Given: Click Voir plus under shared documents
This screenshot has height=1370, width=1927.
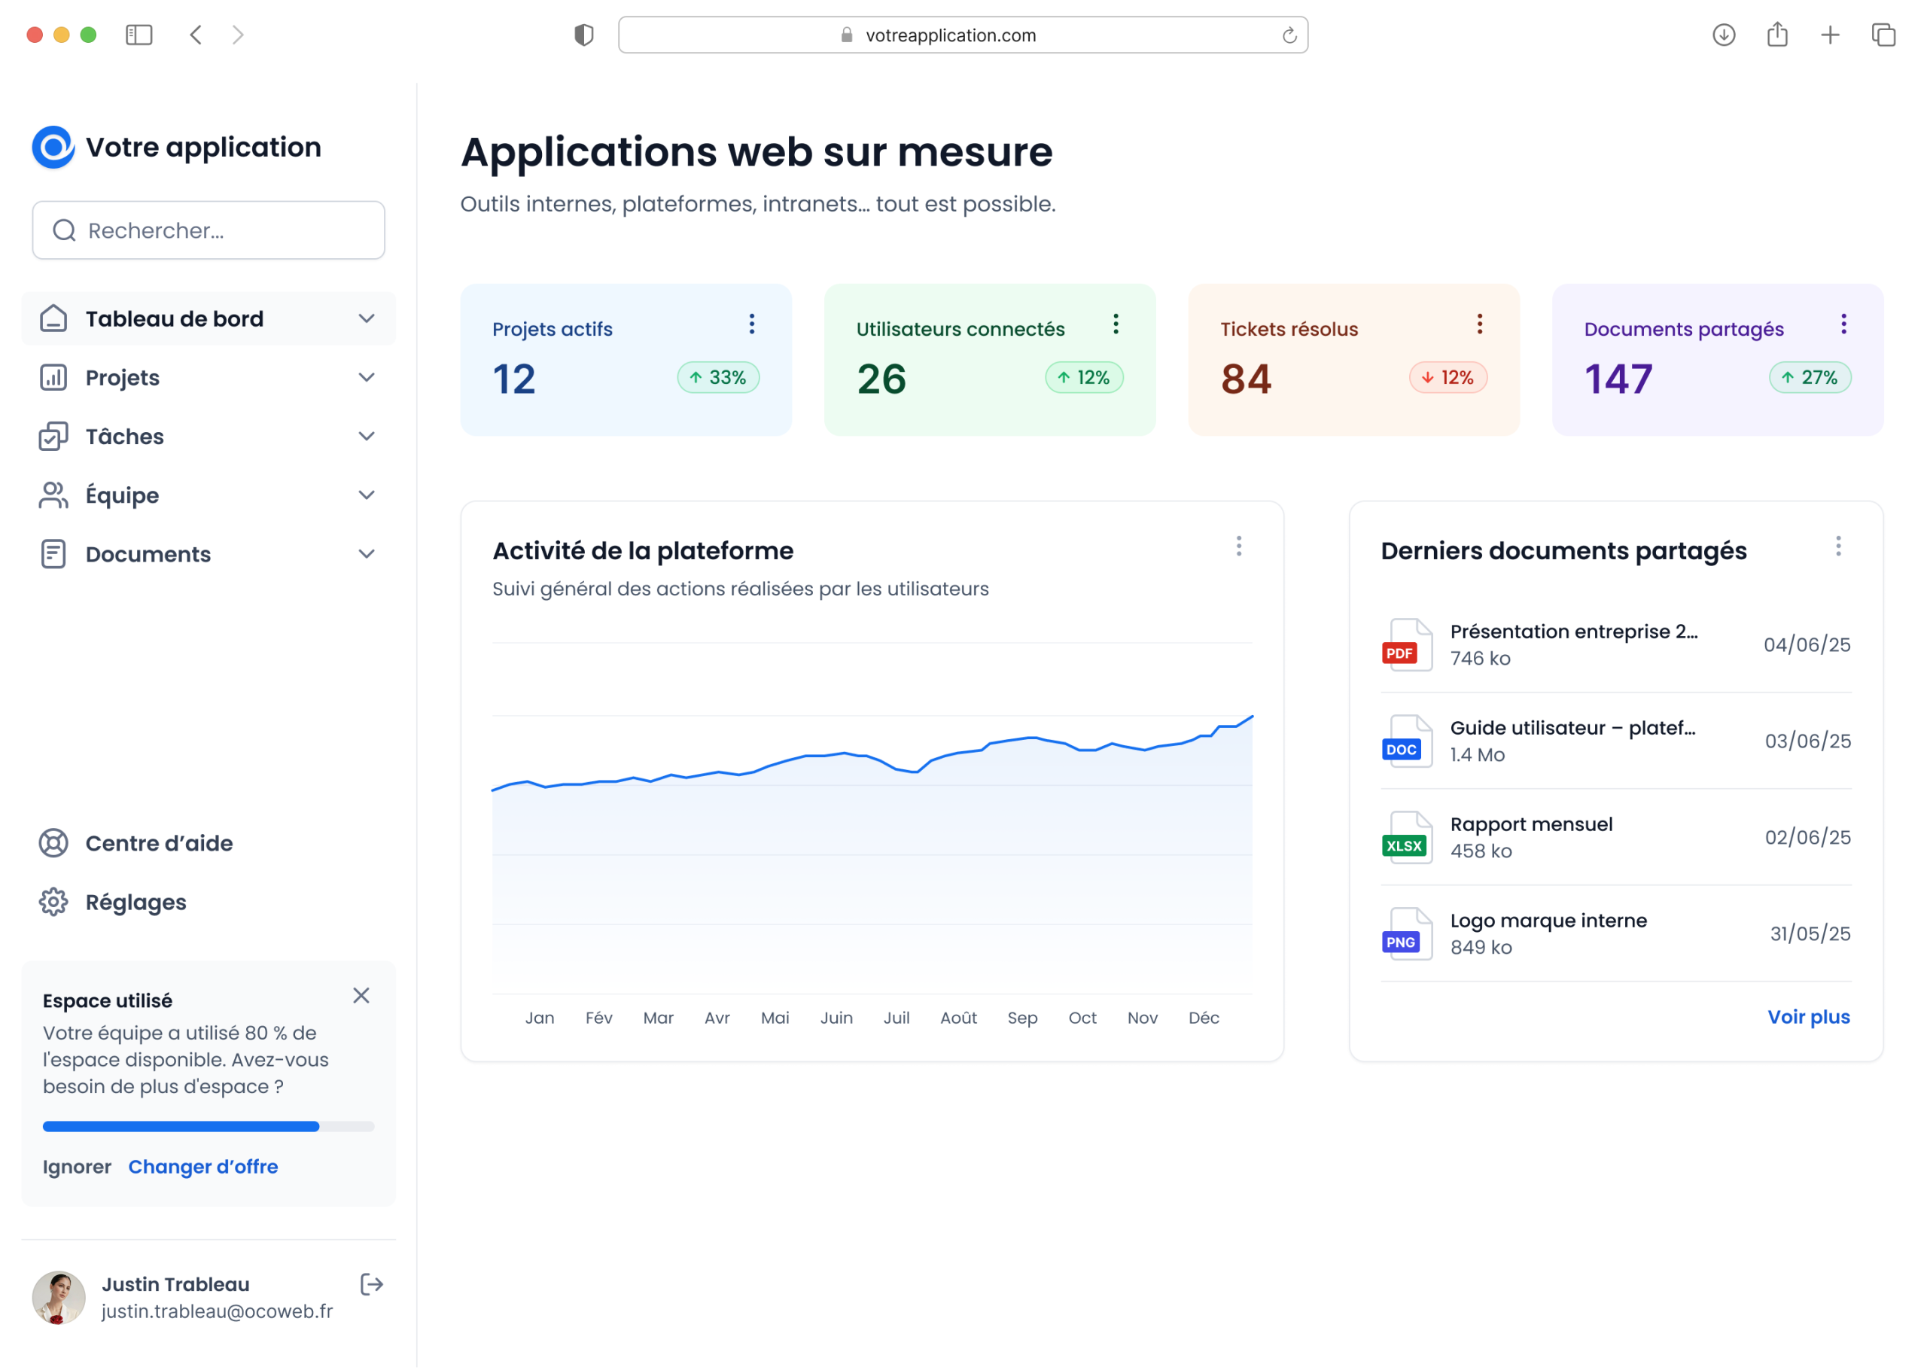Looking at the screenshot, I should pos(1808,1016).
